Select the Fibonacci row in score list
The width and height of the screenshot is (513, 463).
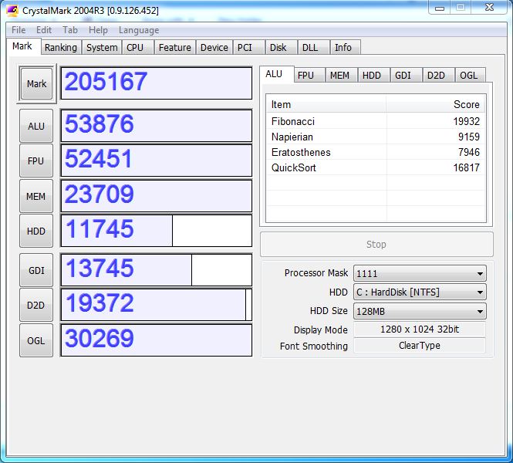coord(375,121)
